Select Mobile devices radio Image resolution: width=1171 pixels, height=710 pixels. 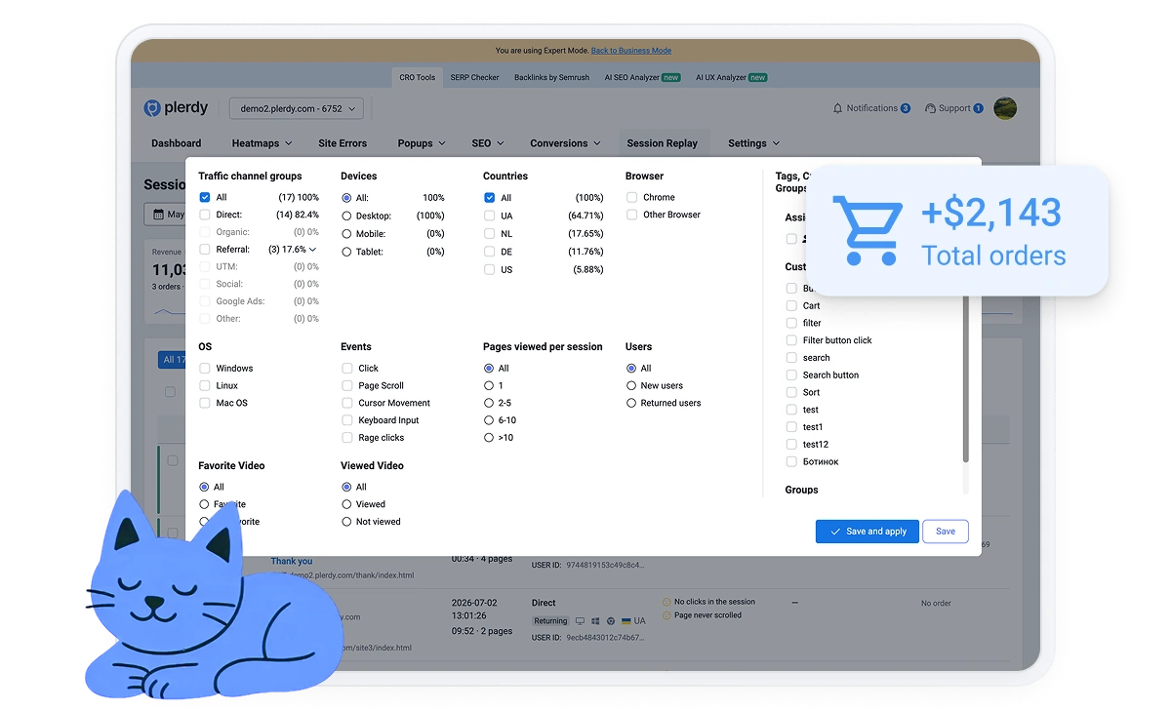point(346,233)
